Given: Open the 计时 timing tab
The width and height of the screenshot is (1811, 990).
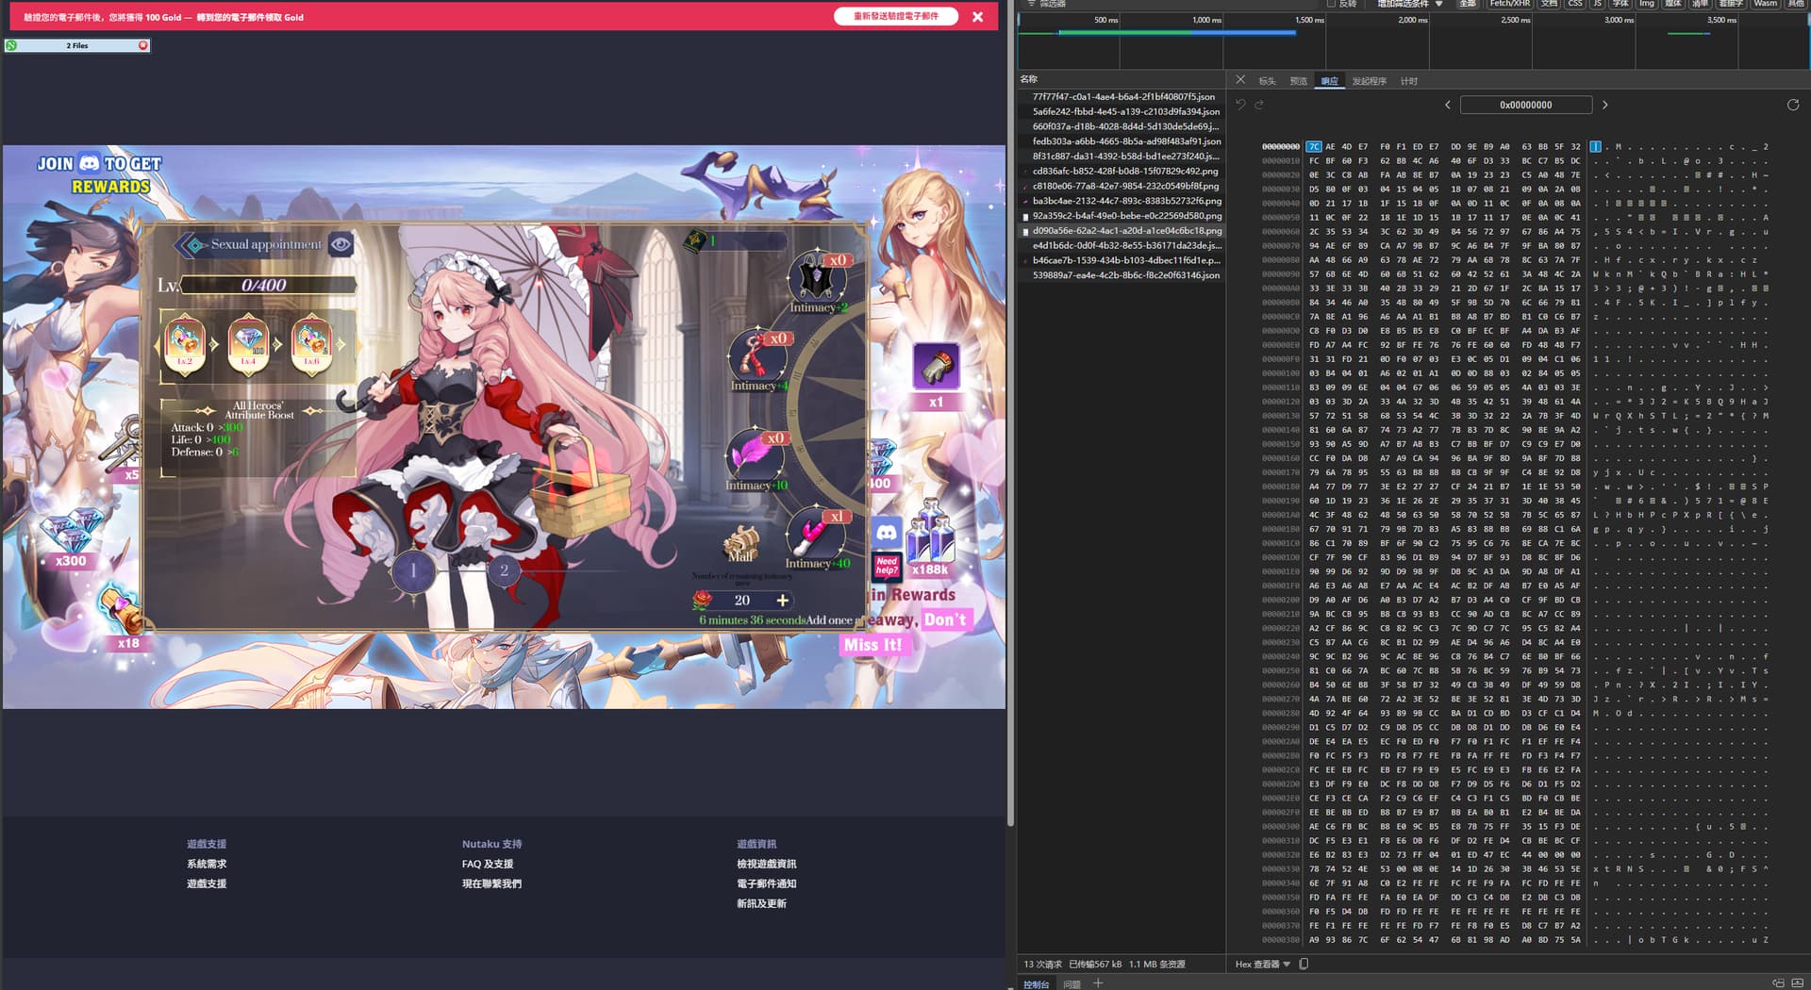Looking at the screenshot, I should (1408, 81).
